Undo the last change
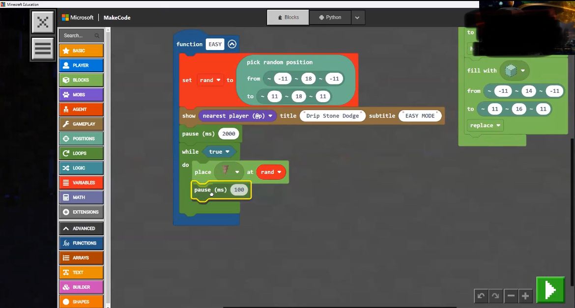This screenshot has height=308, width=575. tap(481, 296)
